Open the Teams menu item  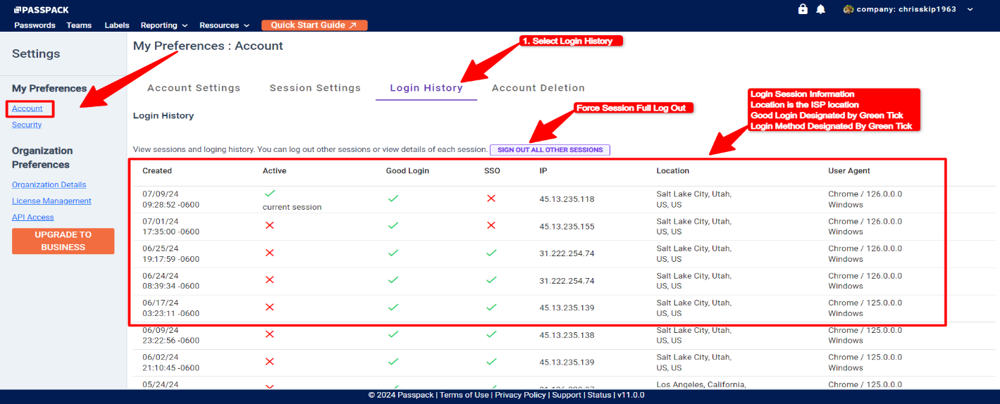(x=79, y=25)
